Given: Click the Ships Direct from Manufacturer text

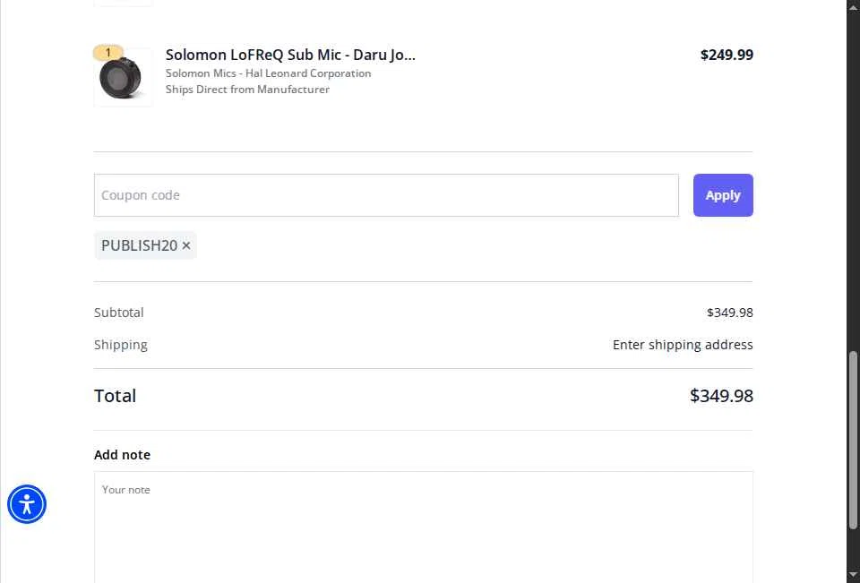Looking at the screenshot, I should pos(247,90).
